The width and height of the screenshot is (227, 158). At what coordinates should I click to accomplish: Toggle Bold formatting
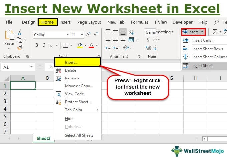(37, 45)
